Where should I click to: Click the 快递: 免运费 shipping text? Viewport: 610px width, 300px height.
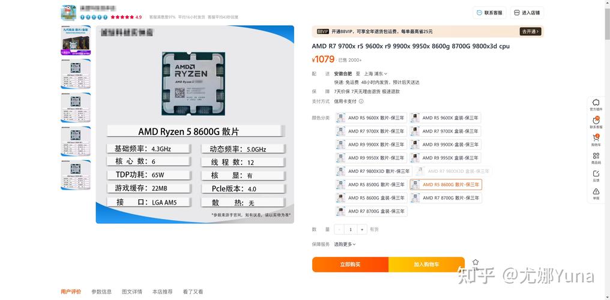[346, 82]
